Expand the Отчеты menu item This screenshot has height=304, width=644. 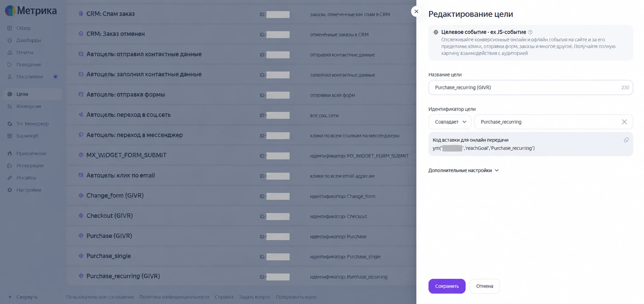point(24,52)
